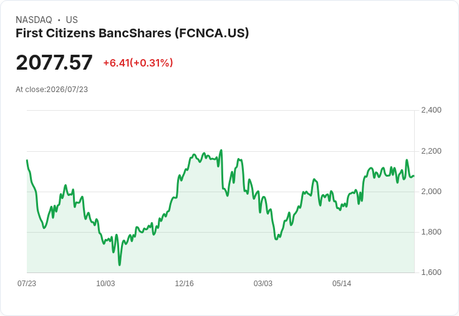
Task: Click the 2,200 price axis label
Action: click(x=431, y=151)
